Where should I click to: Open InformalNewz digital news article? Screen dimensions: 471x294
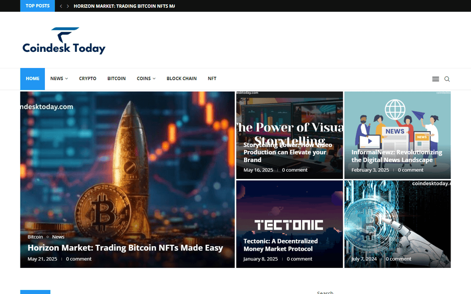(x=397, y=156)
